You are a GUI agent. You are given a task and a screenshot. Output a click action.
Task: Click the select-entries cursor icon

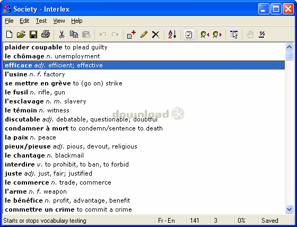click(234, 34)
